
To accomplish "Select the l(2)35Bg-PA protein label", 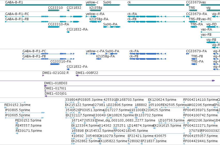I will (x=105, y=56).
